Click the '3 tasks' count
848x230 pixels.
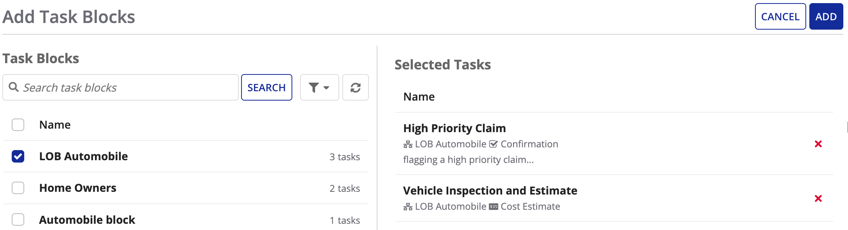(345, 157)
